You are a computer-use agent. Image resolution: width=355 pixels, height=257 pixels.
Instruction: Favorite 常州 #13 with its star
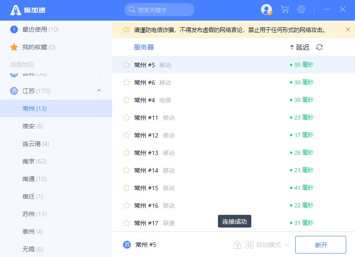click(127, 152)
